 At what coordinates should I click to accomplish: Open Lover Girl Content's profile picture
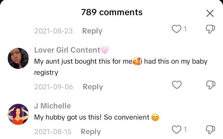pyautogui.click(x=18, y=58)
